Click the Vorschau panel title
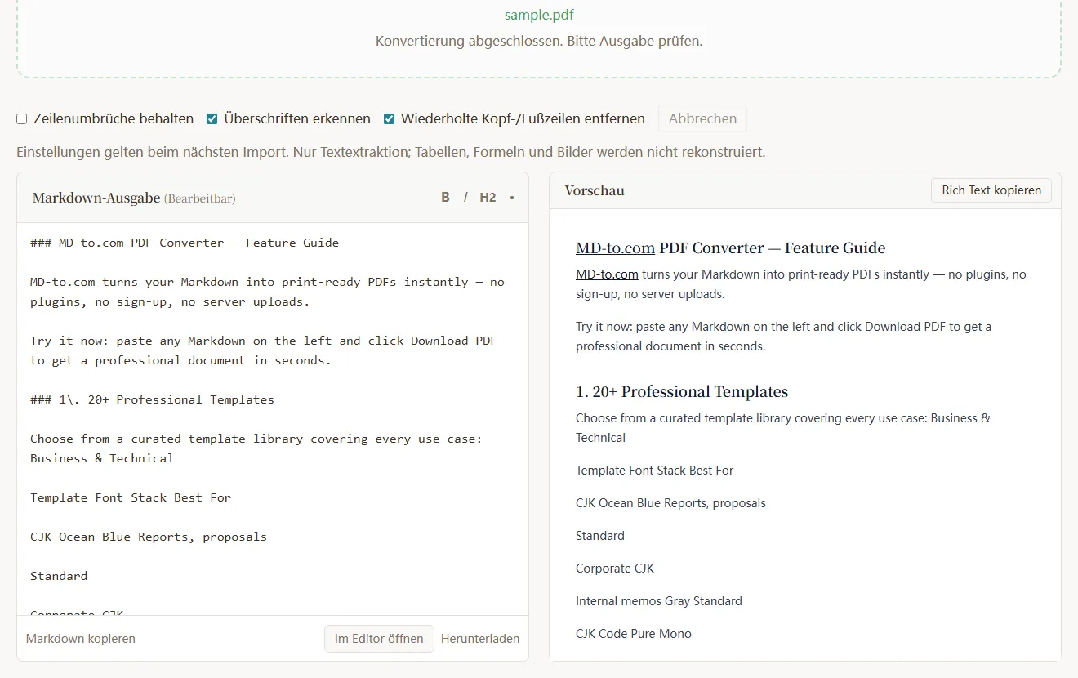This screenshot has height=678, width=1078. pyautogui.click(x=595, y=190)
